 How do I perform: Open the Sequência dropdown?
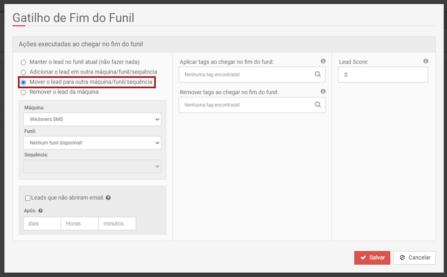click(92, 166)
